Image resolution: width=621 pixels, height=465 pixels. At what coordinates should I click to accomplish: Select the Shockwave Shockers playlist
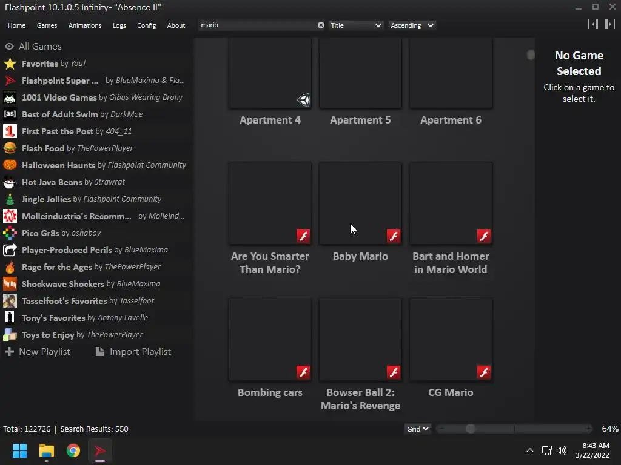[x=95, y=284]
